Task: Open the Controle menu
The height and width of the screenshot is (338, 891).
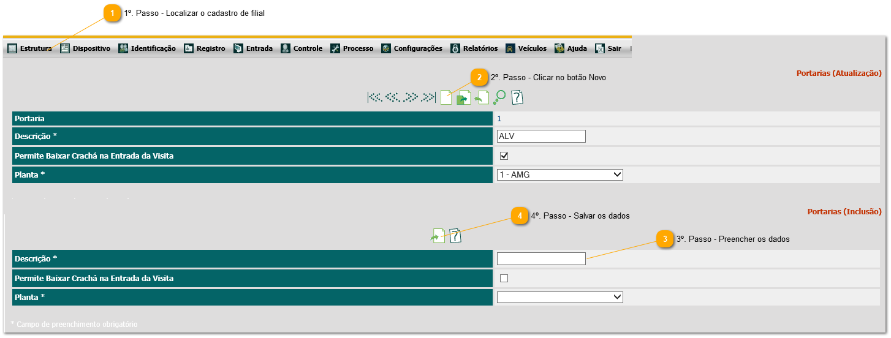Action: [301, 48]
